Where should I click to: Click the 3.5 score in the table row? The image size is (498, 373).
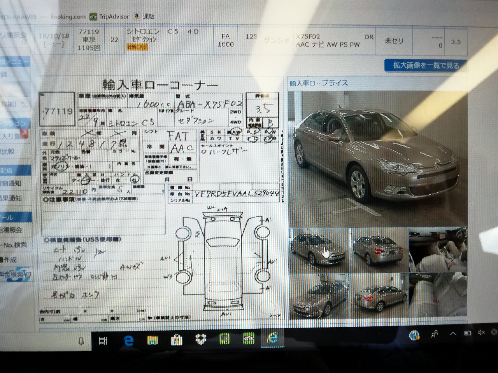point(456,42)
